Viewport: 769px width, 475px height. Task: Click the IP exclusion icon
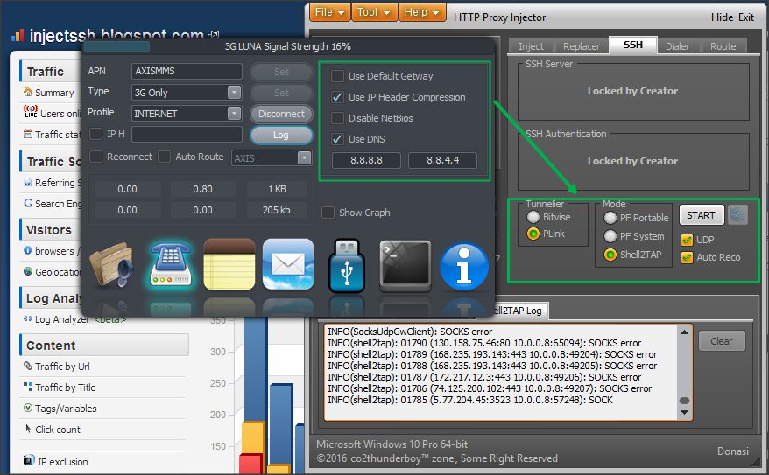pos(29,460)
